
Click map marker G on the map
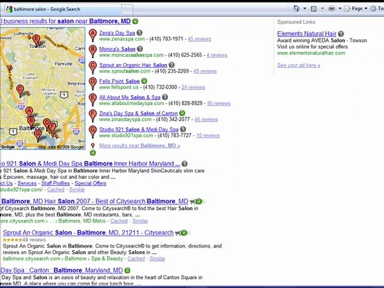click(38, 135)
